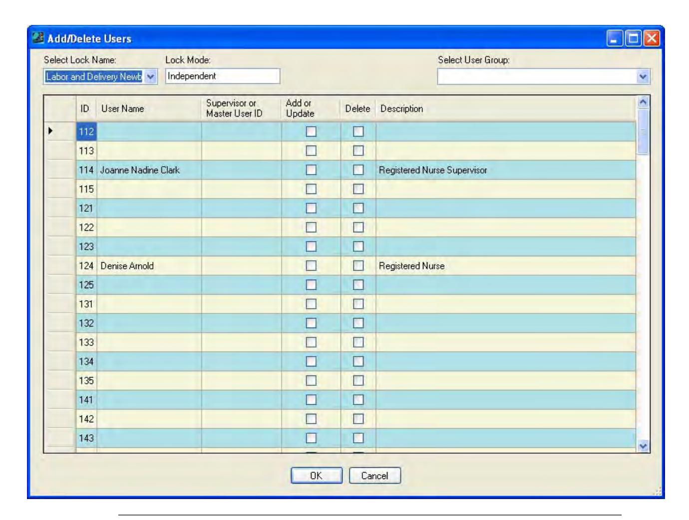Select the ID cell 141
The image size is (689, 520).
click(86, 400)
